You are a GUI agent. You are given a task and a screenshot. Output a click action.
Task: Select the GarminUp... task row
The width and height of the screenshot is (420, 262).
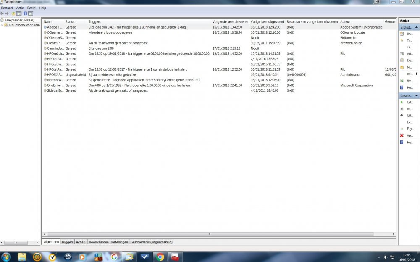point(219,48)
